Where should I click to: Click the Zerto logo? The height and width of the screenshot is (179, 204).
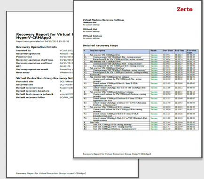tap(185, 9)
